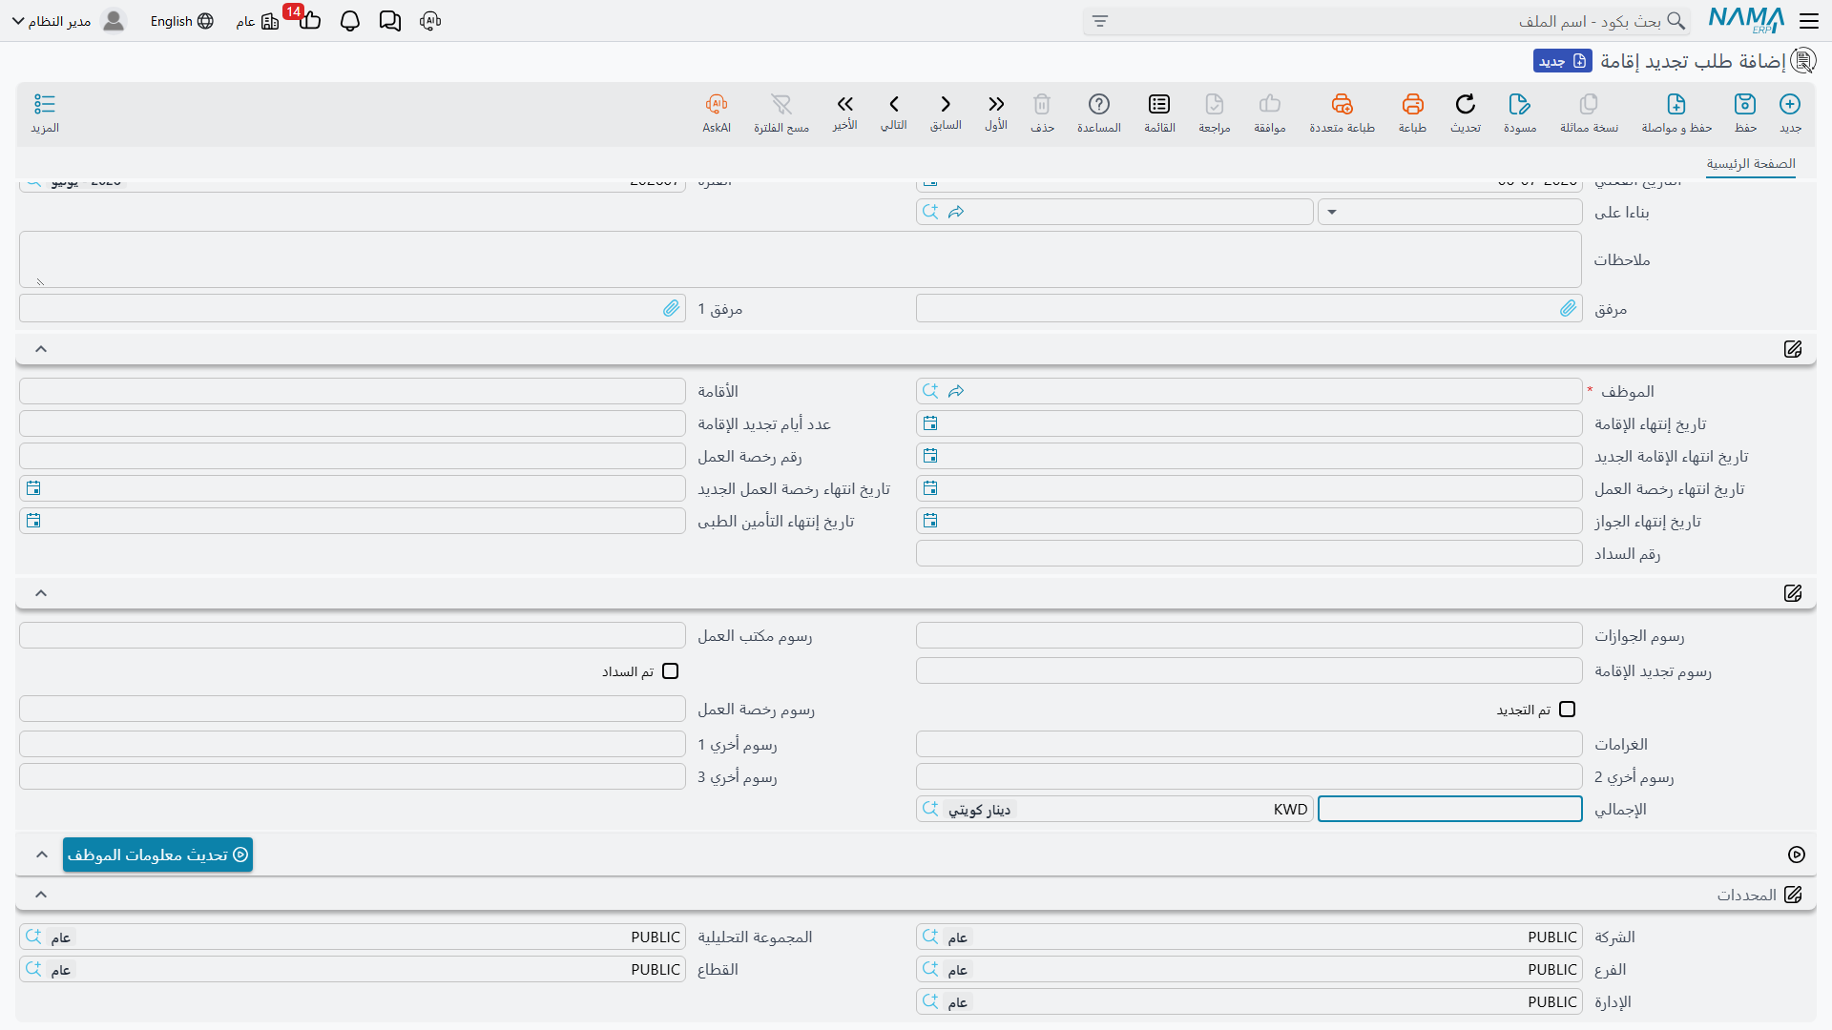Check the تم التجديد checkbox
The width and height of the screenshot is (1832, 1030).
[x=1567, y=710]
